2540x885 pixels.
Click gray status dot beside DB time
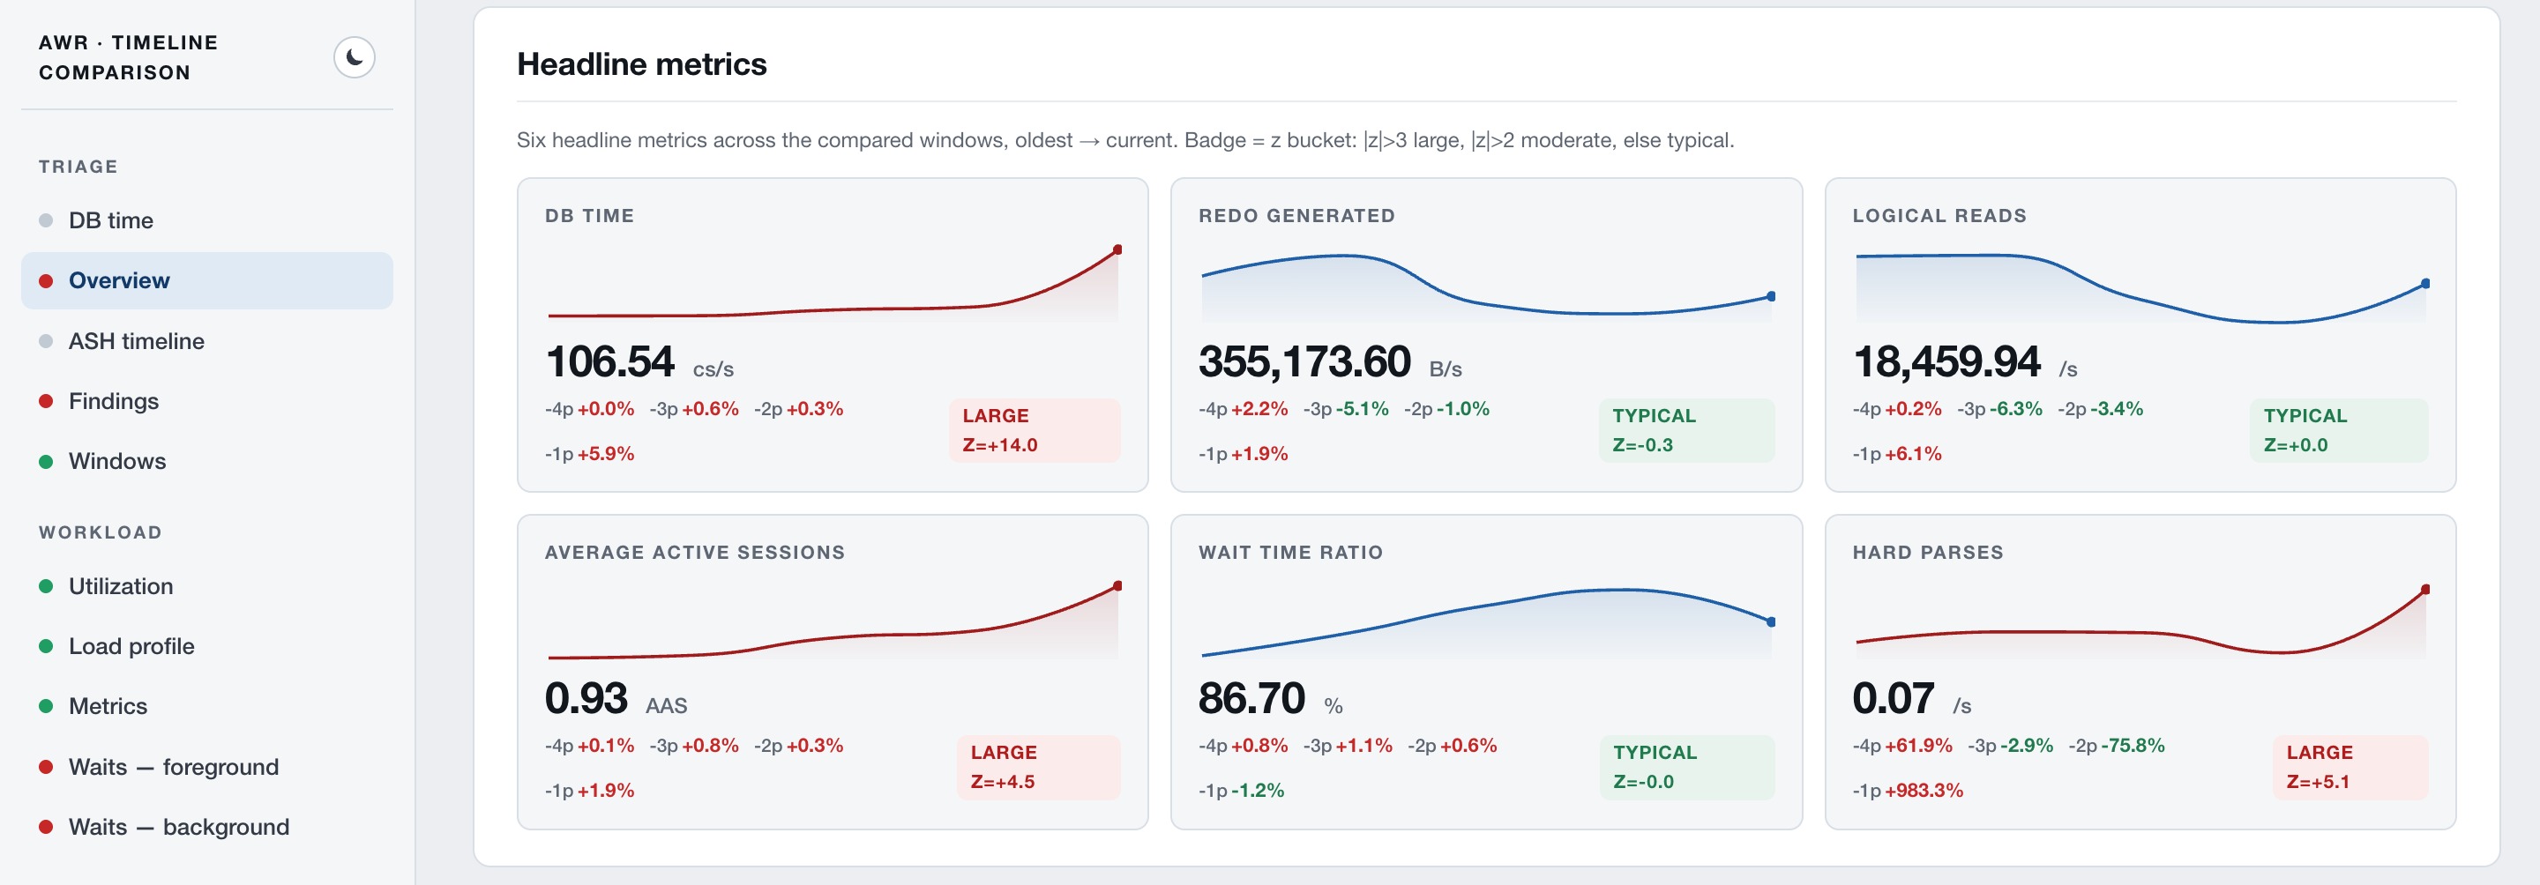pos(45,219)
